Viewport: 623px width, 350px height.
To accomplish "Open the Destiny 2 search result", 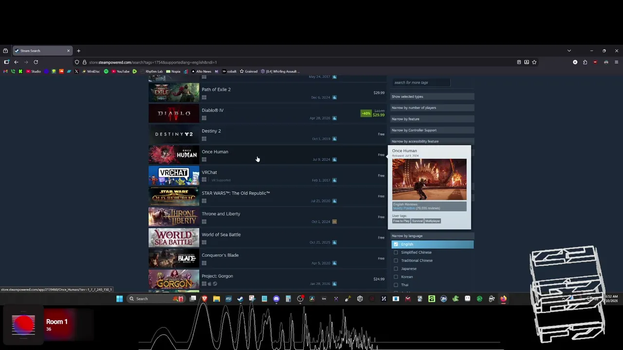I will [x=267, y=134].
